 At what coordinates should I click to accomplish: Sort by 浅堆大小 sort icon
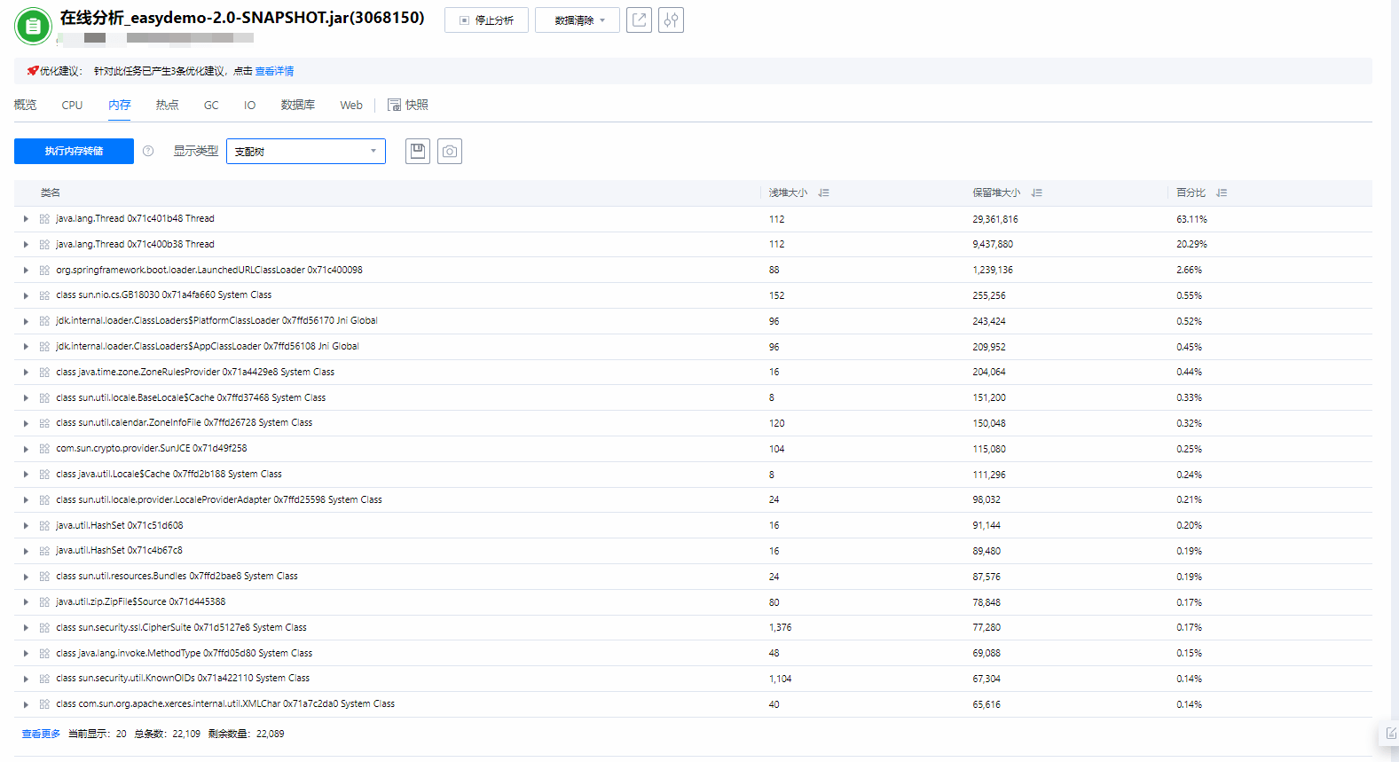pos(823,192)
